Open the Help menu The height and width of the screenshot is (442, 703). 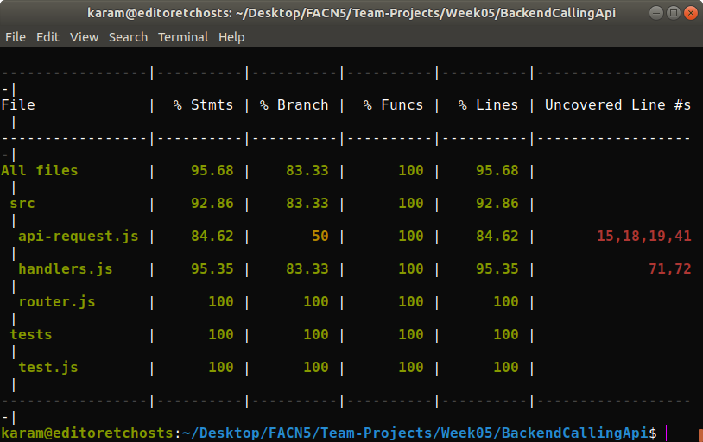coord(231,37)
